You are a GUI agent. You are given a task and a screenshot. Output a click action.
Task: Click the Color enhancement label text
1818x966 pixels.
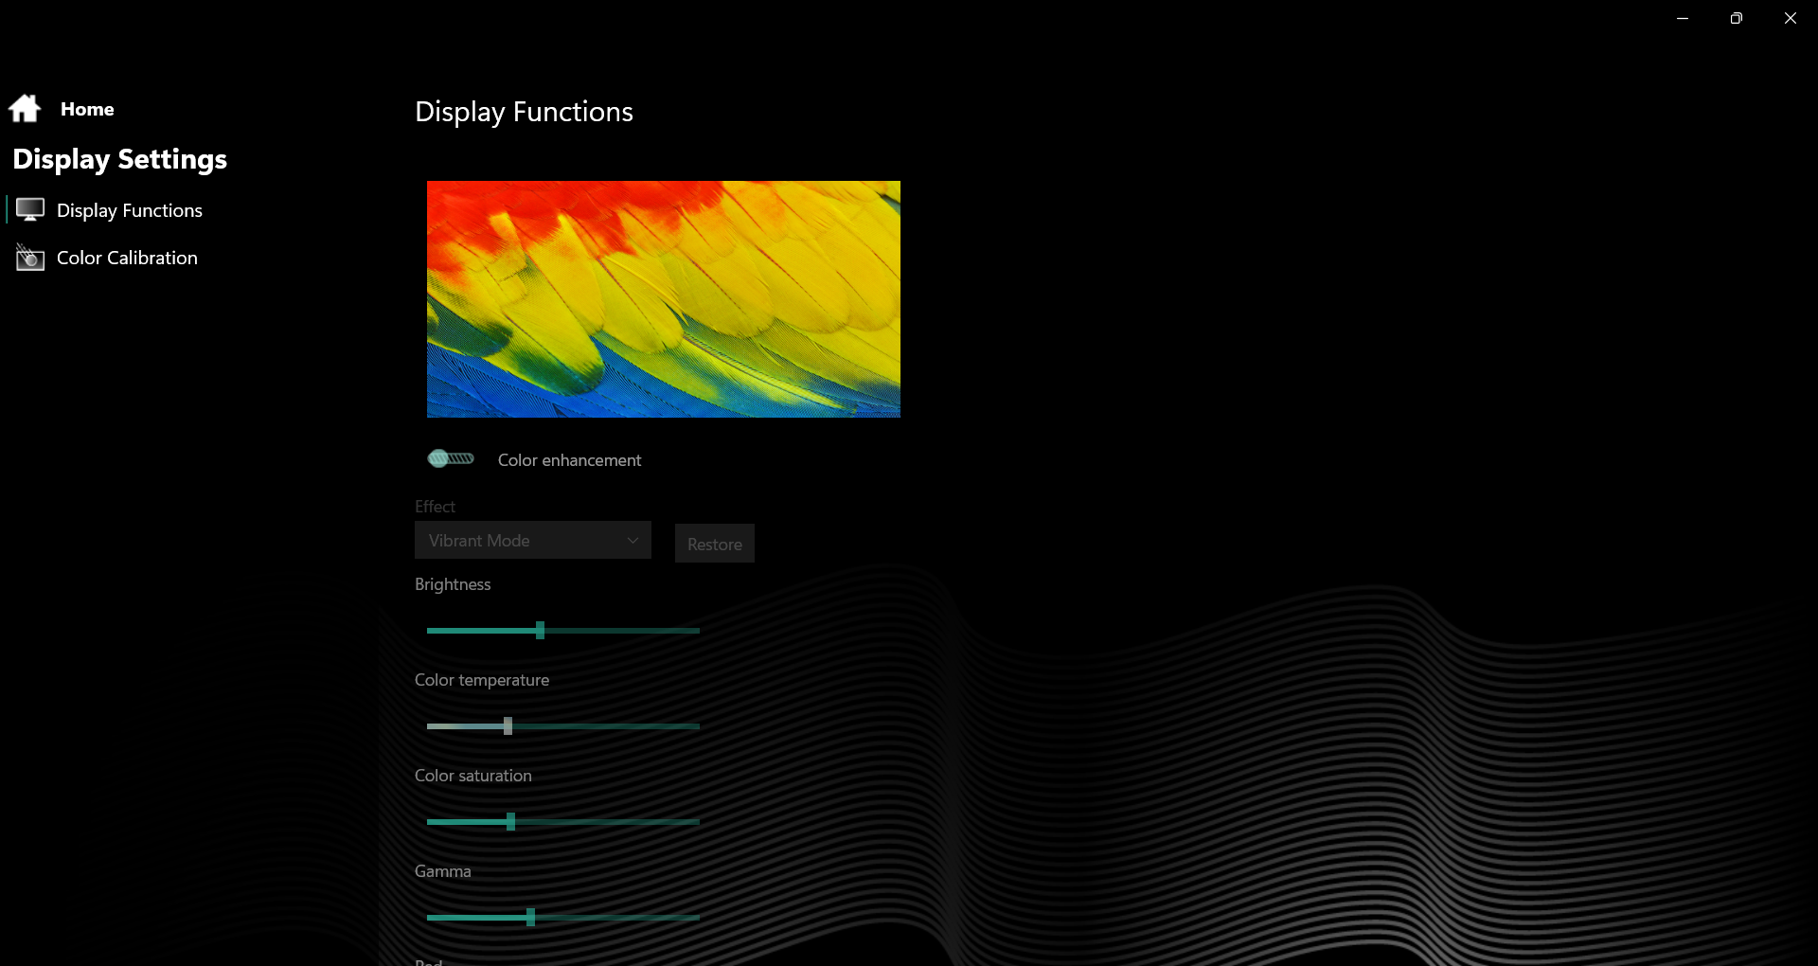pyautogui.click(x=570, y=460)
